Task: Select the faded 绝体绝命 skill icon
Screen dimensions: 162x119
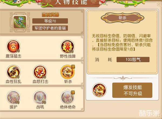Action: pos(67,97)
